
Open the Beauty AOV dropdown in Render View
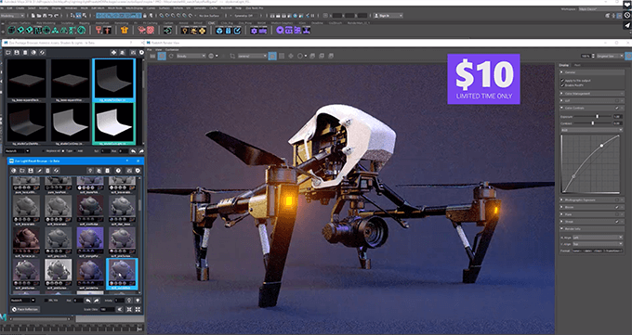coord(191,56)
